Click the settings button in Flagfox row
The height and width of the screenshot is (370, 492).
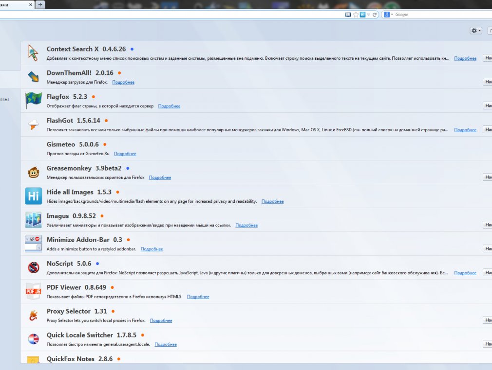487,106
